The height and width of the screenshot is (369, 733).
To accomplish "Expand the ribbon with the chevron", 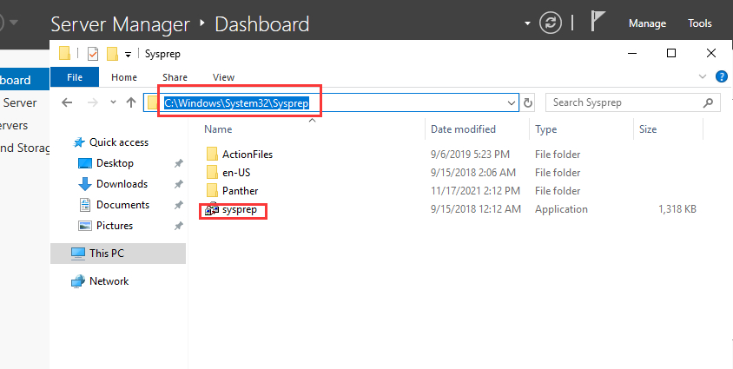I will click(x=702, y=76).
